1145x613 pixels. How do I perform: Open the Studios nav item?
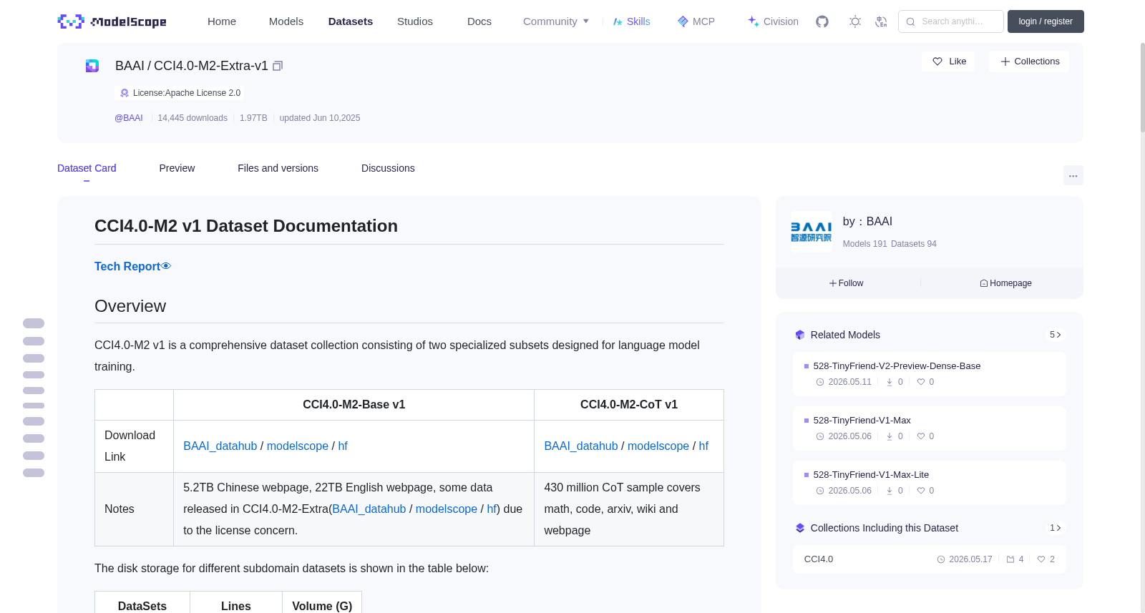pos(415,21)
